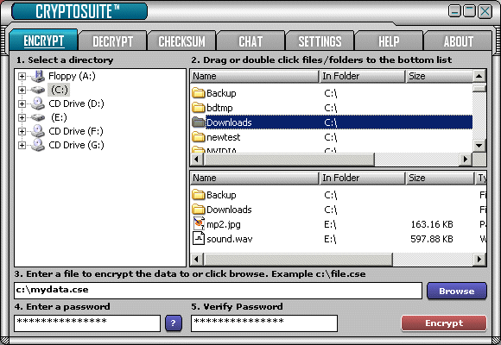Sort top list by Name column
Image resolution: width=501 pixels, height=345 pixels.
(255, 76)
